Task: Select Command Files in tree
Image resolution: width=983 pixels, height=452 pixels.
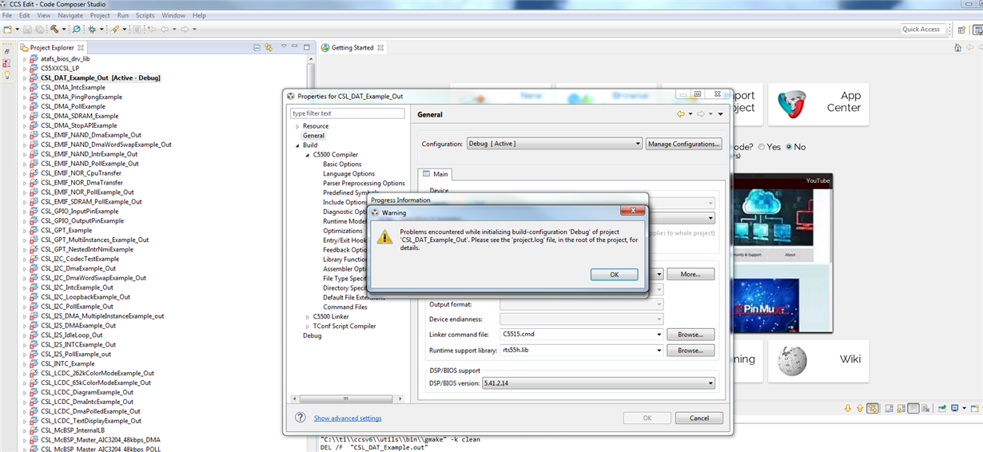Action: point(345,307)
